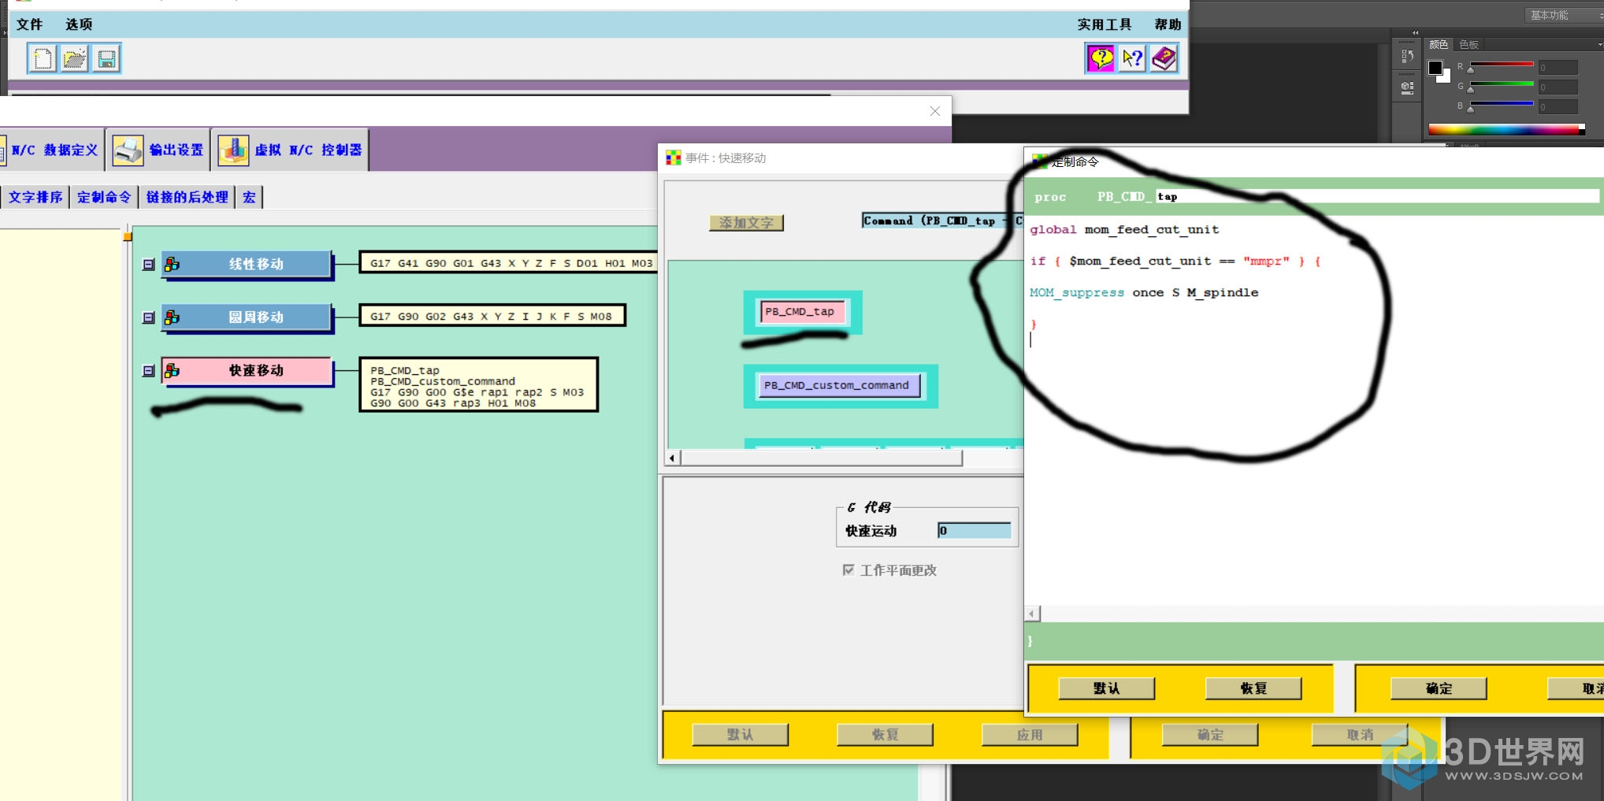Select the PB_CMD_custom_command block

point(838,386)
